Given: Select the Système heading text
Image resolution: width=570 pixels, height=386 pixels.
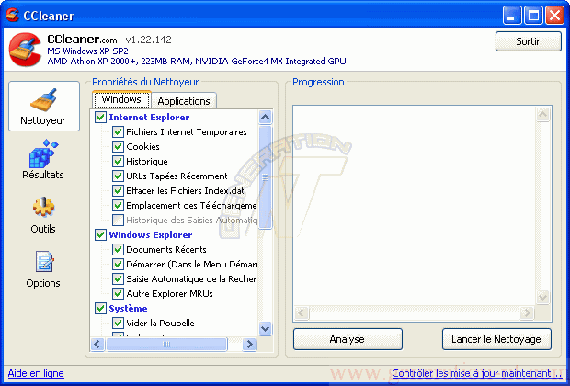Looking at the screenshot, I should [128, 308].
